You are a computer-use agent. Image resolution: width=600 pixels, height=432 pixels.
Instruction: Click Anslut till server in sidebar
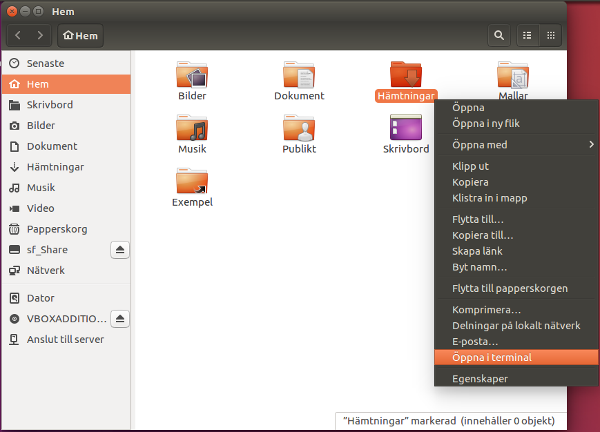click(66, 340)
